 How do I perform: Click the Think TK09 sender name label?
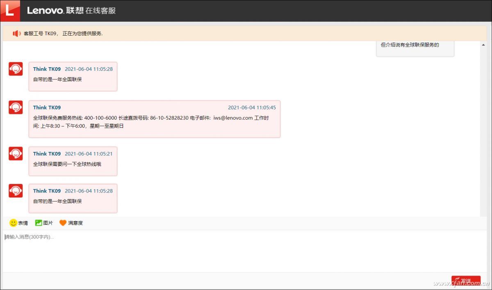(46, 68)
